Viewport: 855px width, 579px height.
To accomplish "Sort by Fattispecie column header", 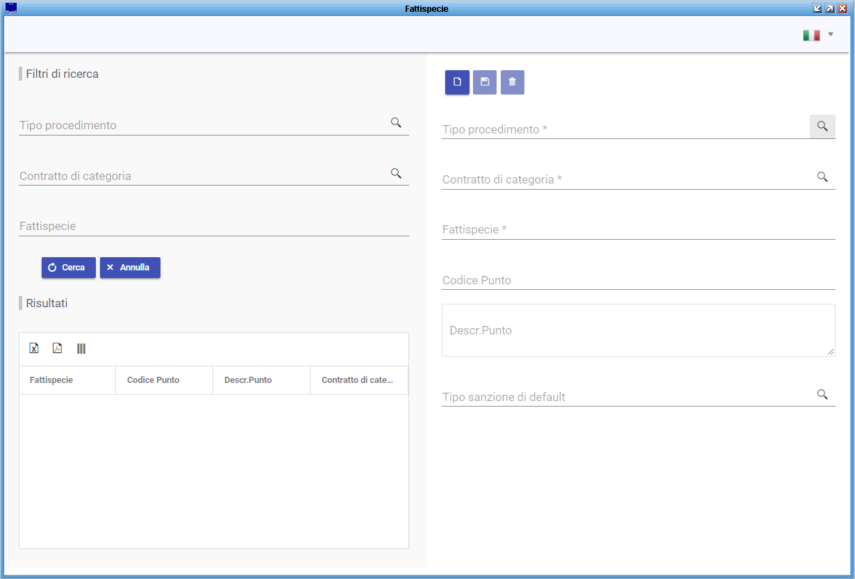I will pos(51,380).
